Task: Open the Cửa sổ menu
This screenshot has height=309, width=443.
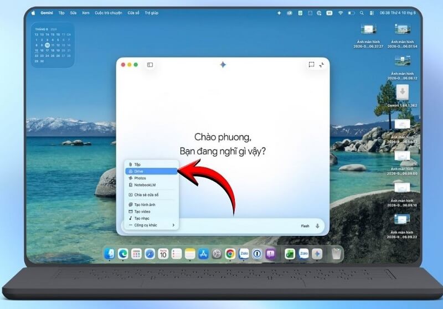Action: 133,13
